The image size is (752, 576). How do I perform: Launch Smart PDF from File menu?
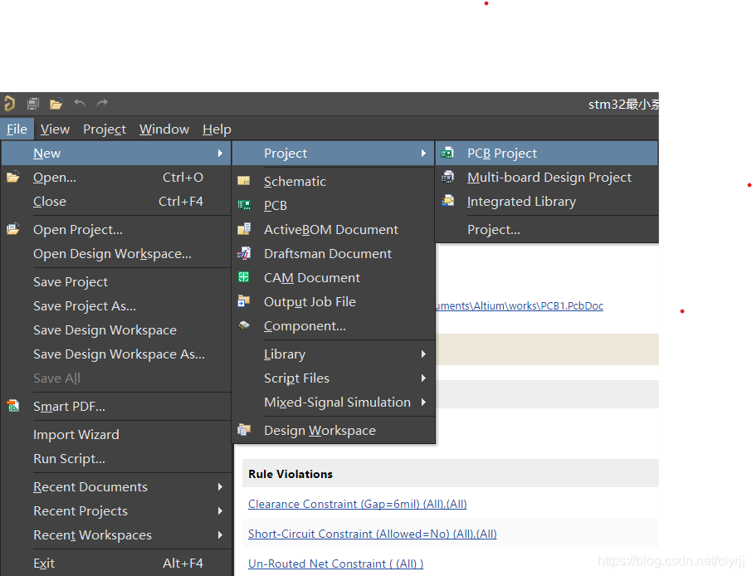tap(69, 407)
